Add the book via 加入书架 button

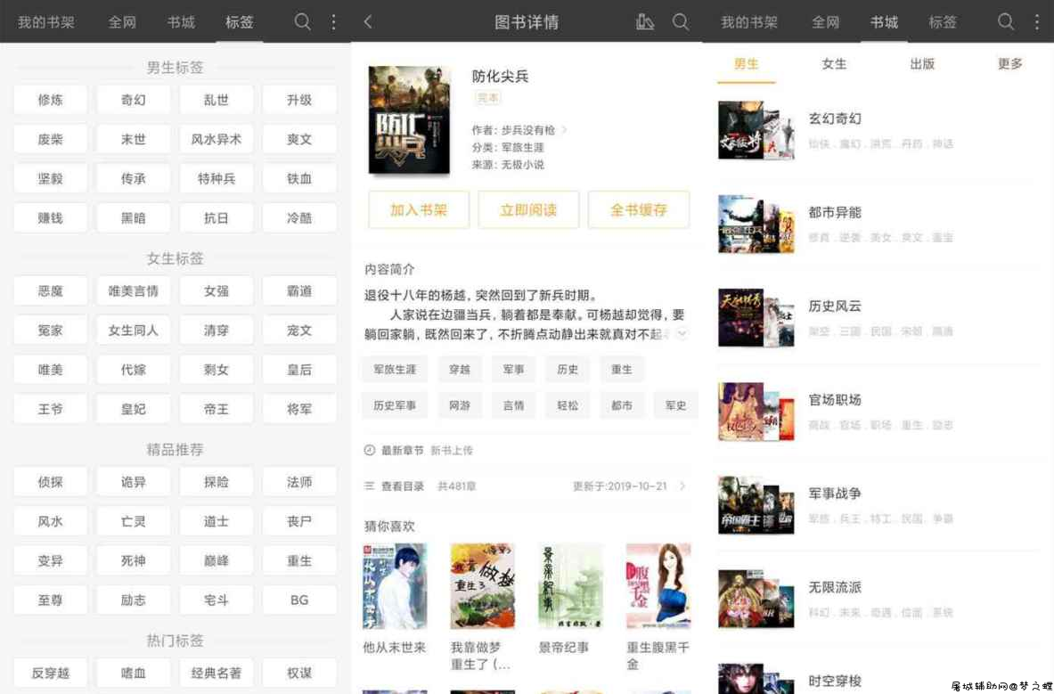[419, 209]
